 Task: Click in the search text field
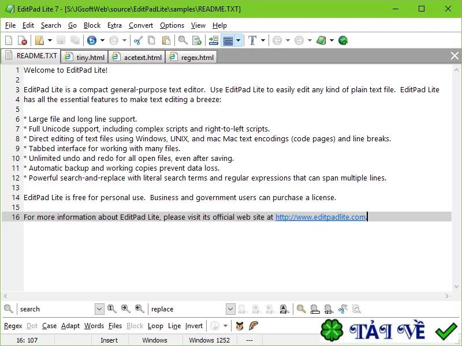tap(57, 309)
